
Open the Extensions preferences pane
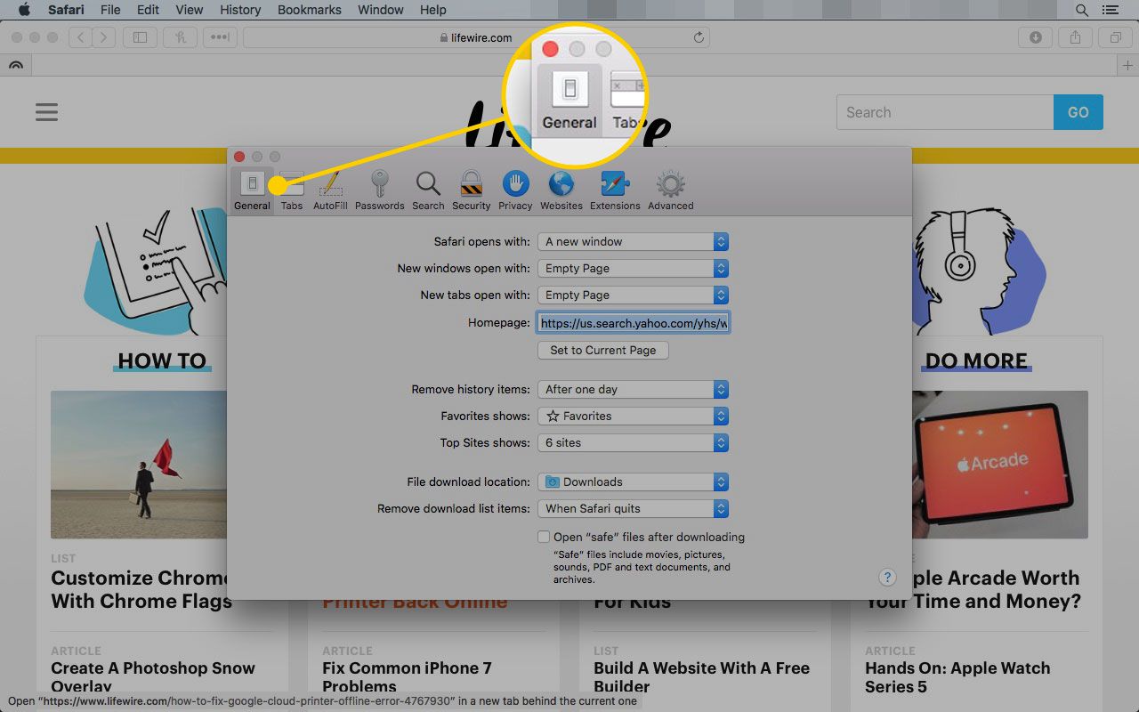615,190
